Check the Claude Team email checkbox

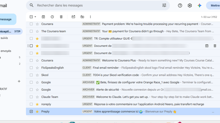coord(31,97)
